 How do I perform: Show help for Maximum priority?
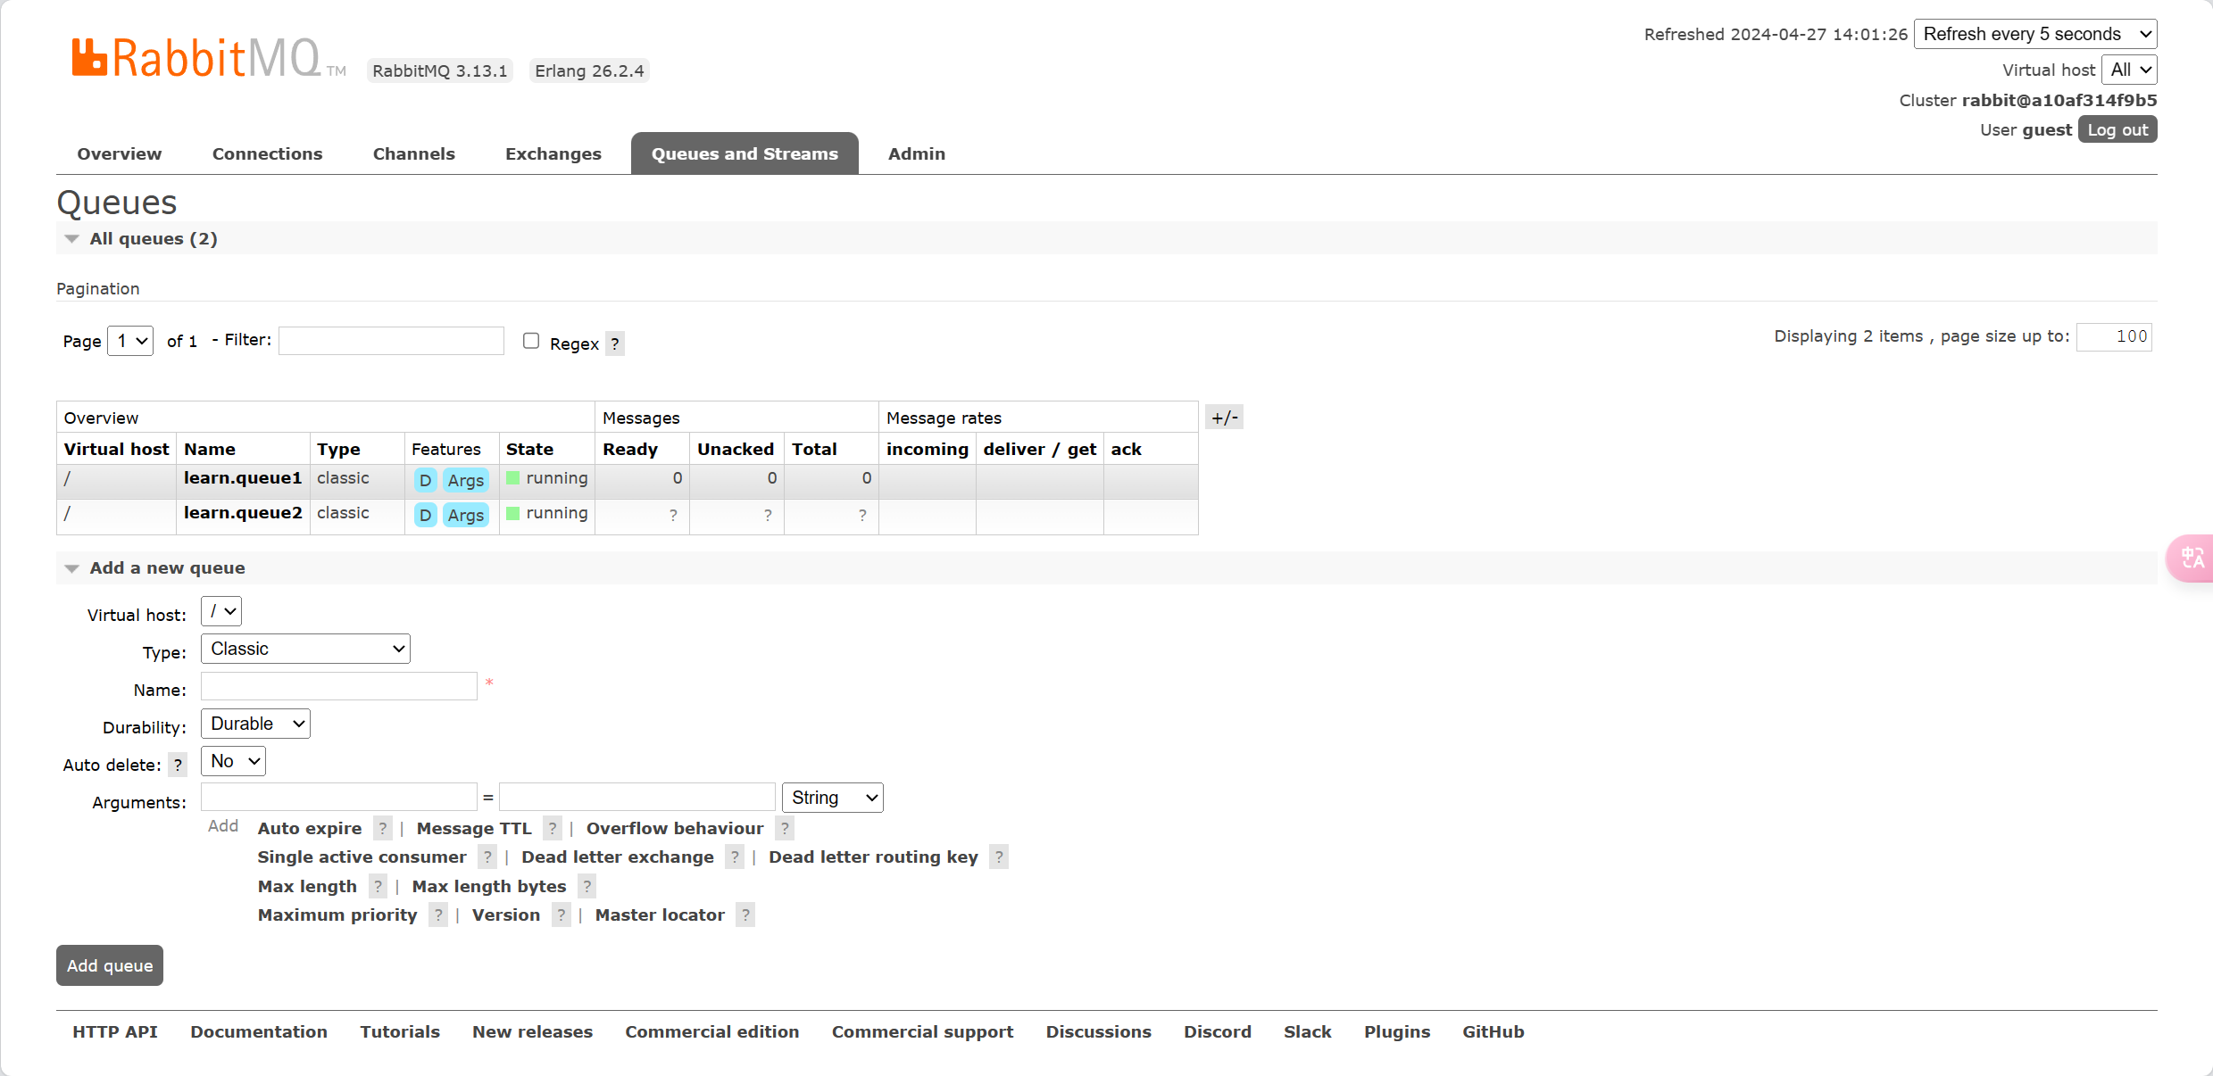(438, 915)
